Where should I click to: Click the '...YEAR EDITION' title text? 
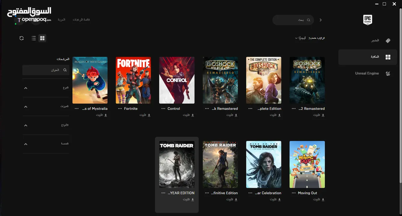[181, 193]
